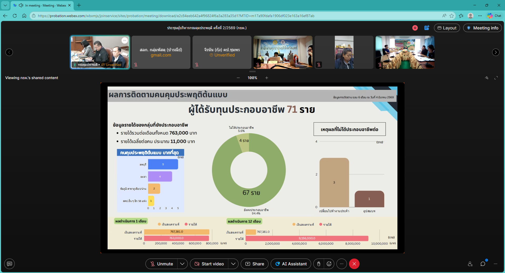Zoom in shared content with plus
The image size is (505, 273).
(x=267, y=78)
